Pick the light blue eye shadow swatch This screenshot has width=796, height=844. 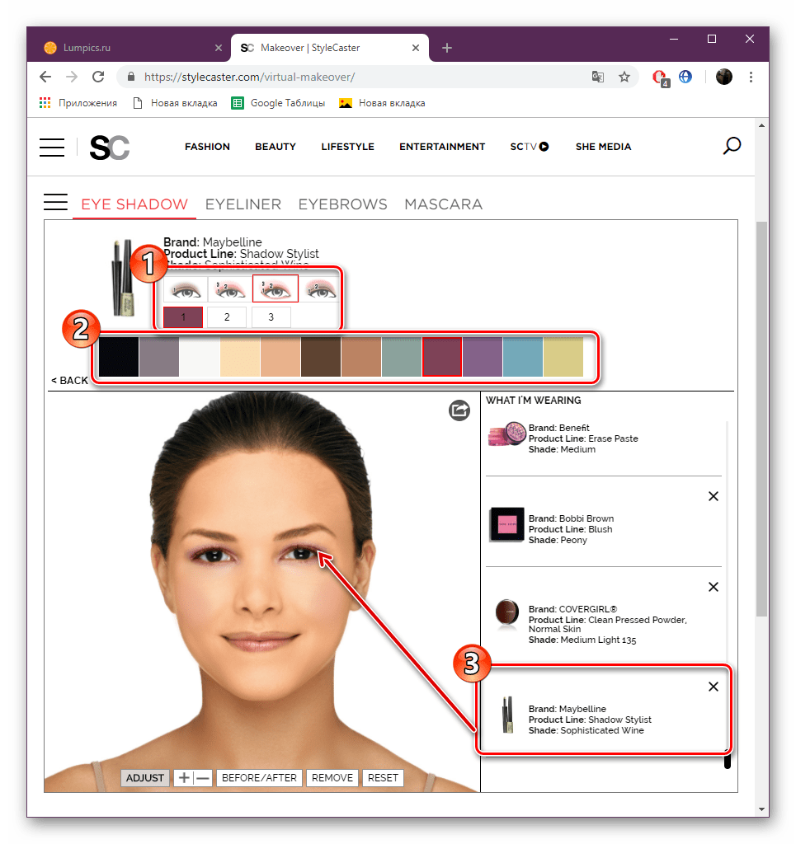coord(523,357)
